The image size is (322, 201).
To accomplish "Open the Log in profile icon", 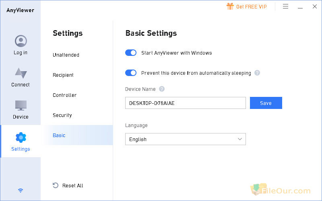I will coord(21,41).
